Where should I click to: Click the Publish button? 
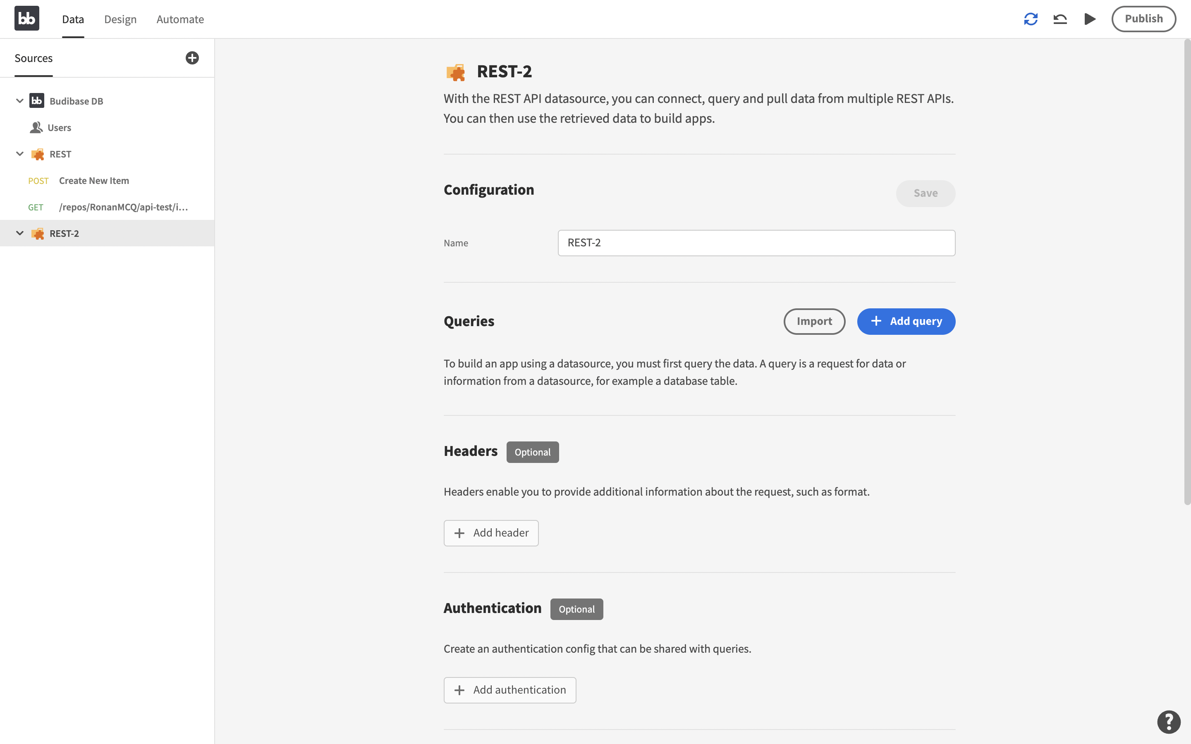tap(1144, 18)
